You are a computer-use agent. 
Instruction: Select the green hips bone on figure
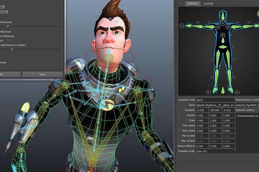pyautogui.click(x=223, y=47)
